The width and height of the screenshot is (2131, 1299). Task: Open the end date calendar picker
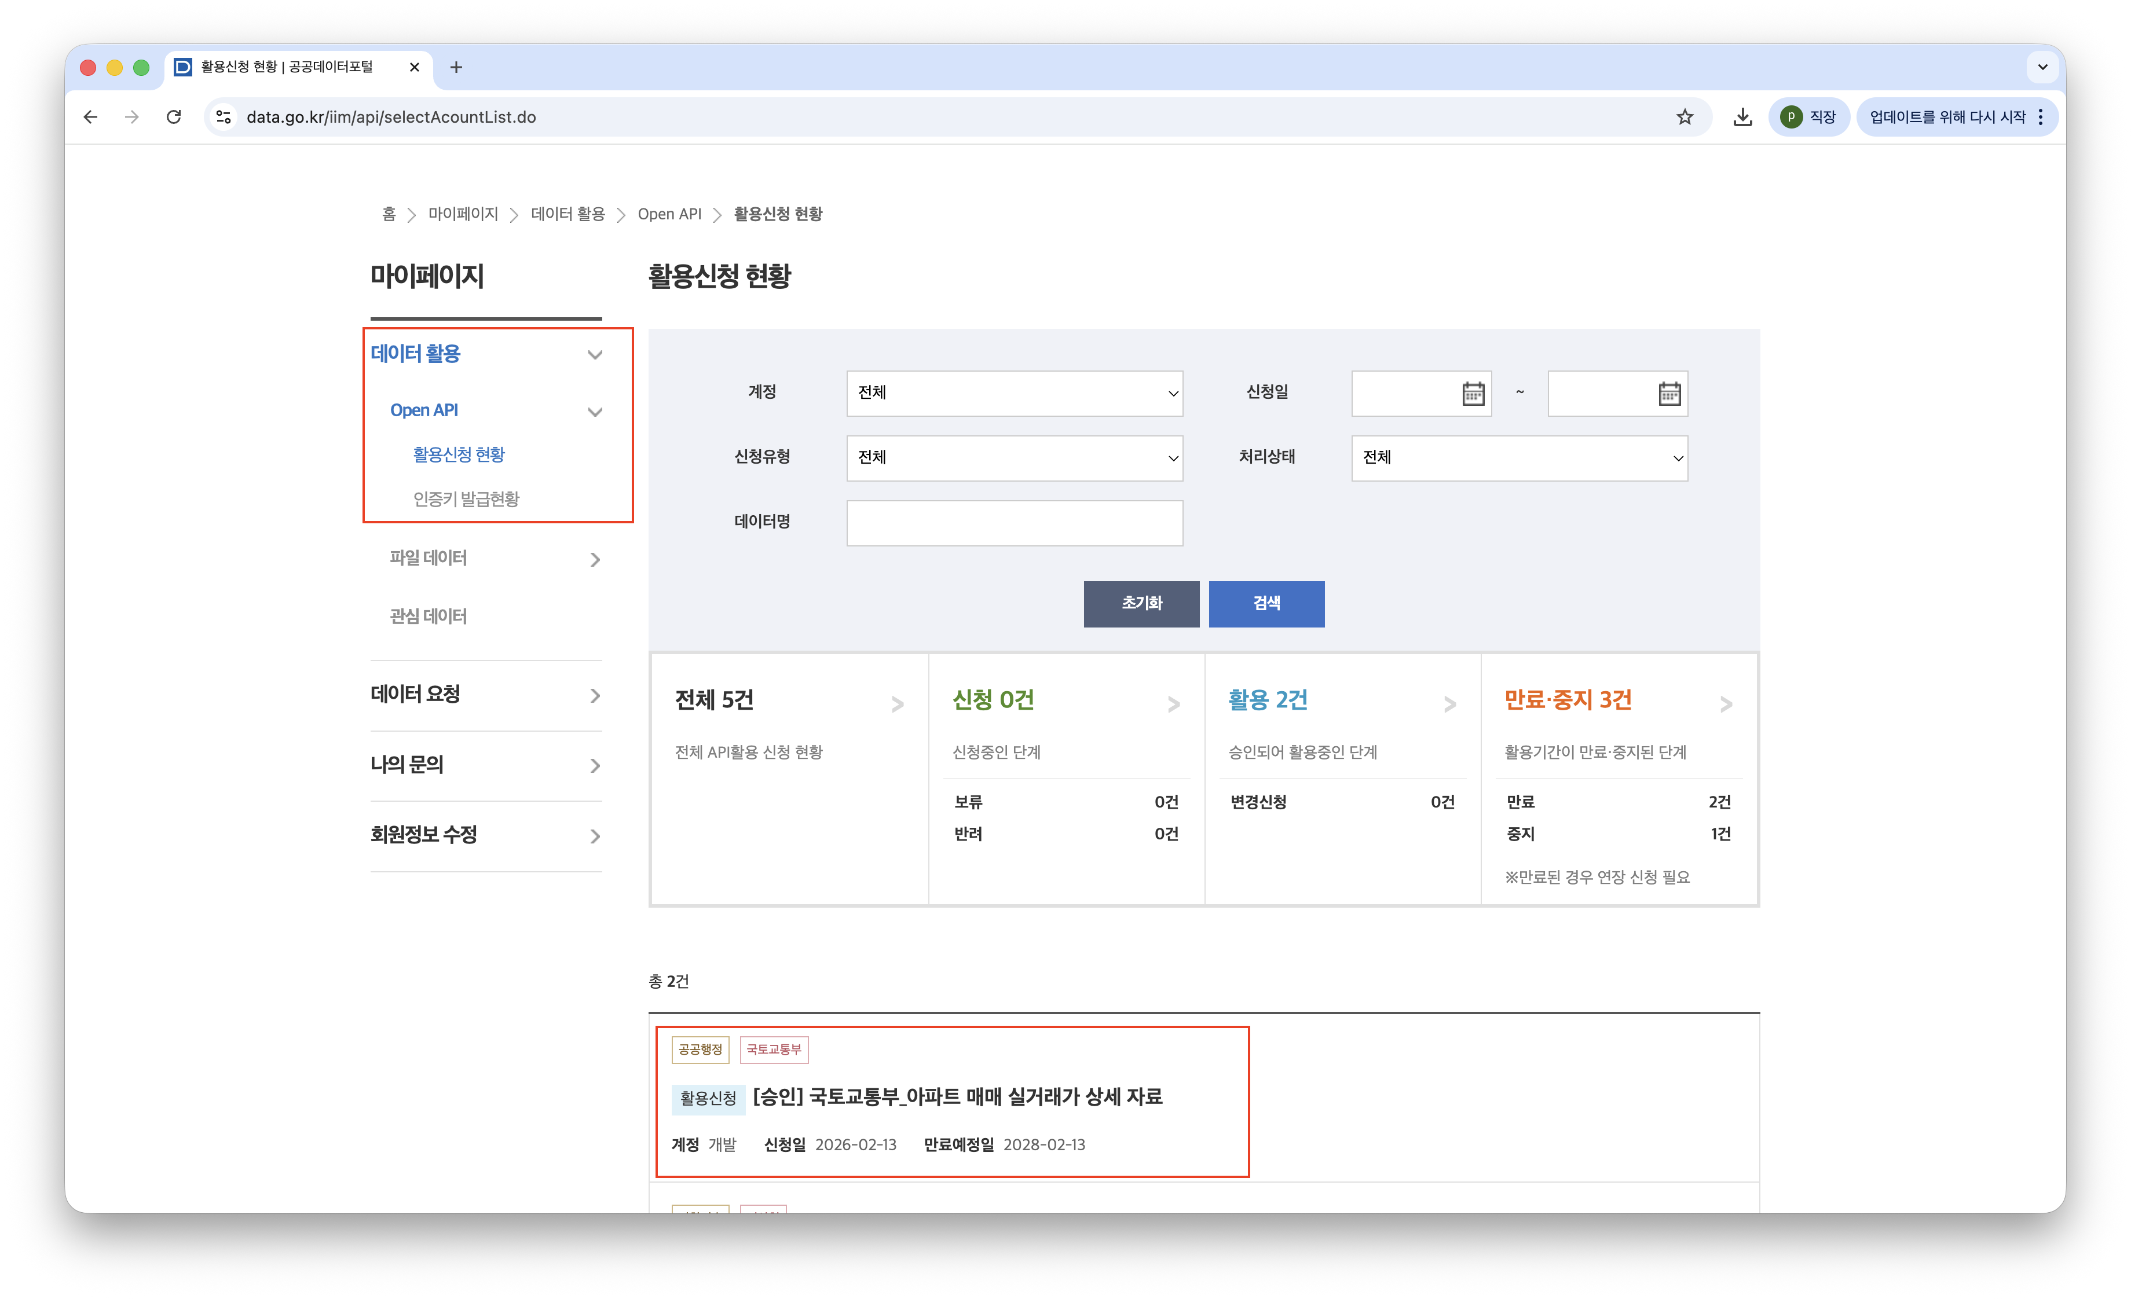point(1669,394)
